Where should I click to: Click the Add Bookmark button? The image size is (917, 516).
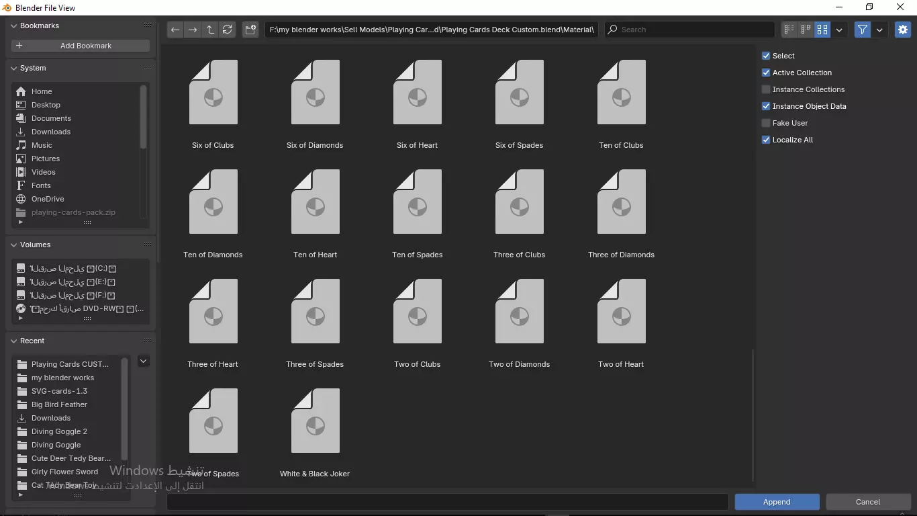coord(81,46)
